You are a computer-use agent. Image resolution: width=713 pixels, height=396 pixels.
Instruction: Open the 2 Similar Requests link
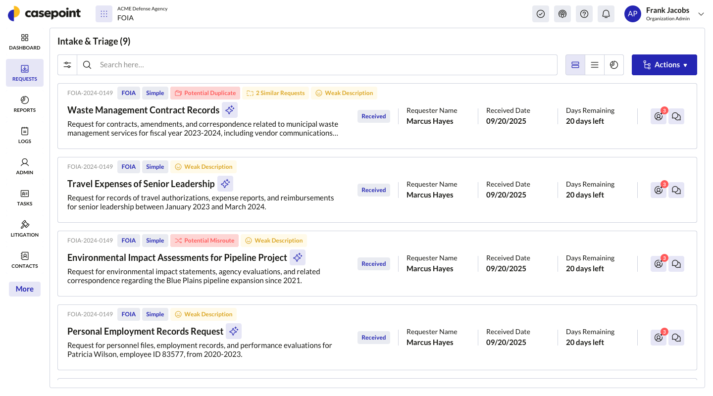275,93
